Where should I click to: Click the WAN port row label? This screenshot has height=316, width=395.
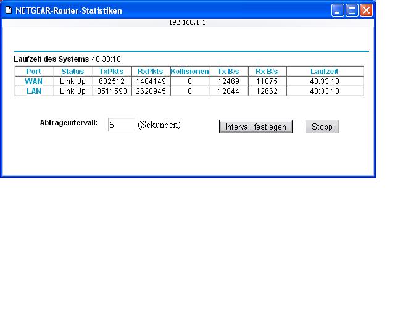(33, 81)
